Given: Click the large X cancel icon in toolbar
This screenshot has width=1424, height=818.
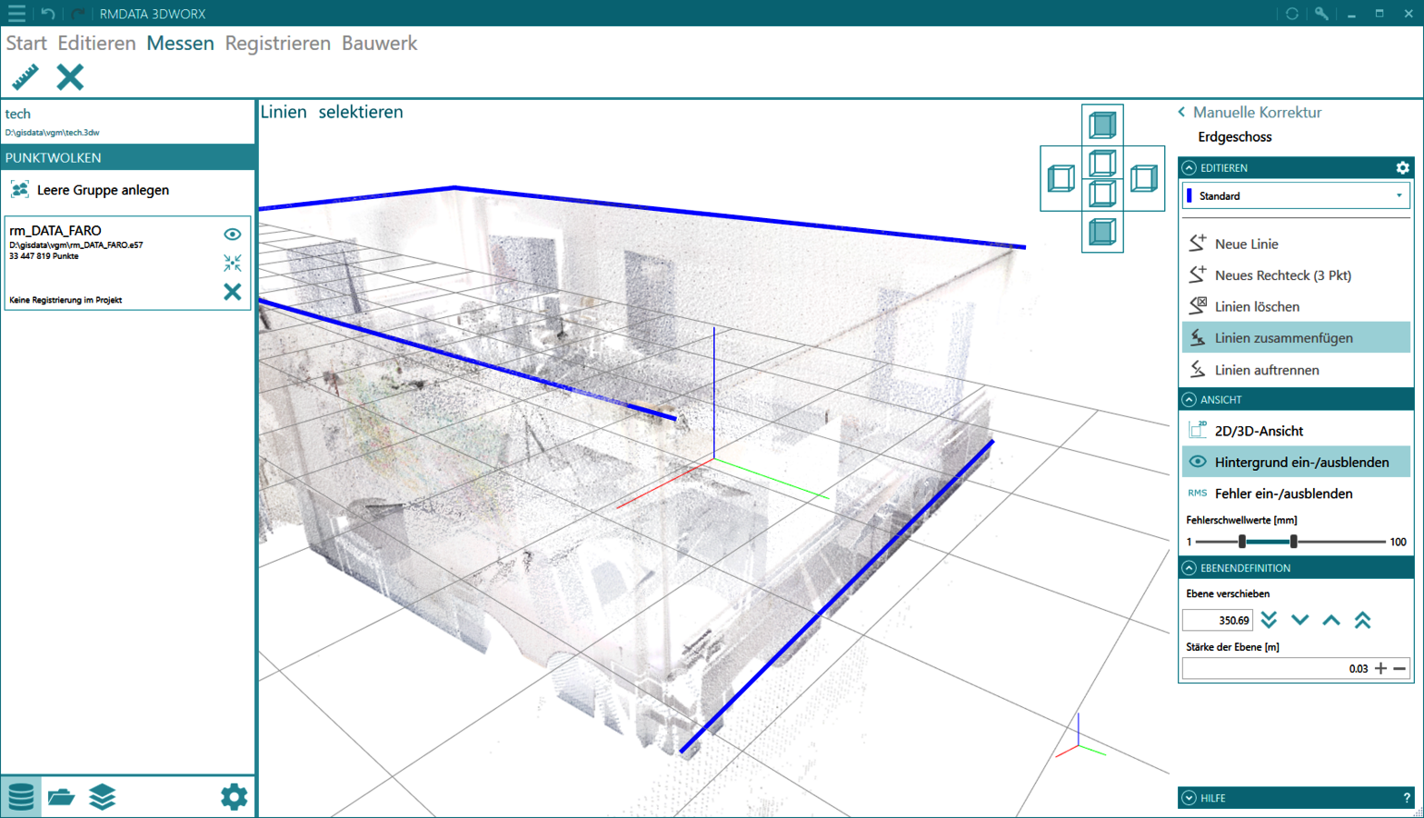Looking at the screenshot, I should pyautogui.click(x=70, y=77).
